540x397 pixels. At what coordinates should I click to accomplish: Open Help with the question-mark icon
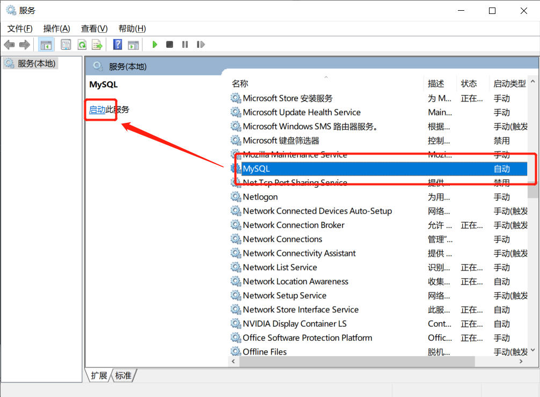click(118, 45)
